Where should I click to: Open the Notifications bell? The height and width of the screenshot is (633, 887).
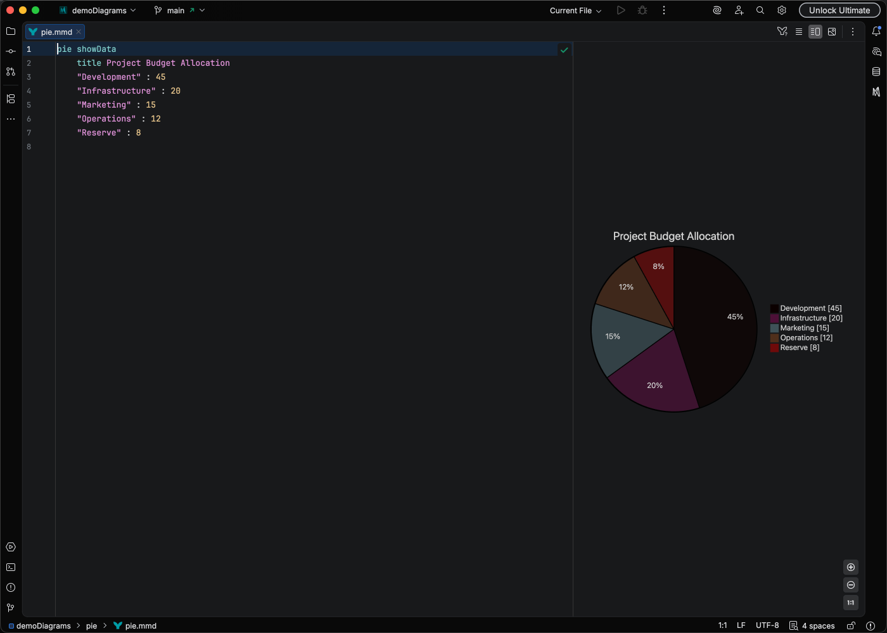876,32
